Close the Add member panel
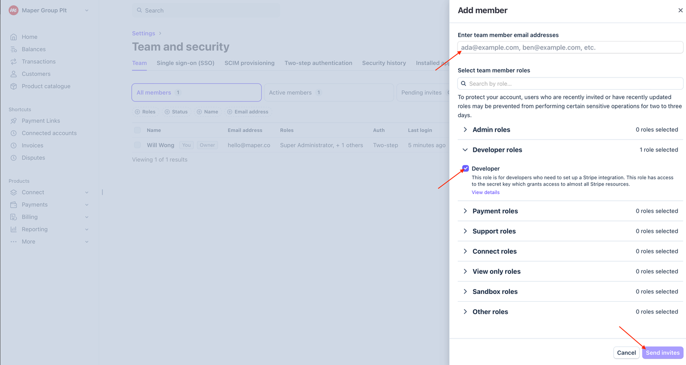Viewport: 686px width, 365px height. pyautogui.click(x=680, y=10)
